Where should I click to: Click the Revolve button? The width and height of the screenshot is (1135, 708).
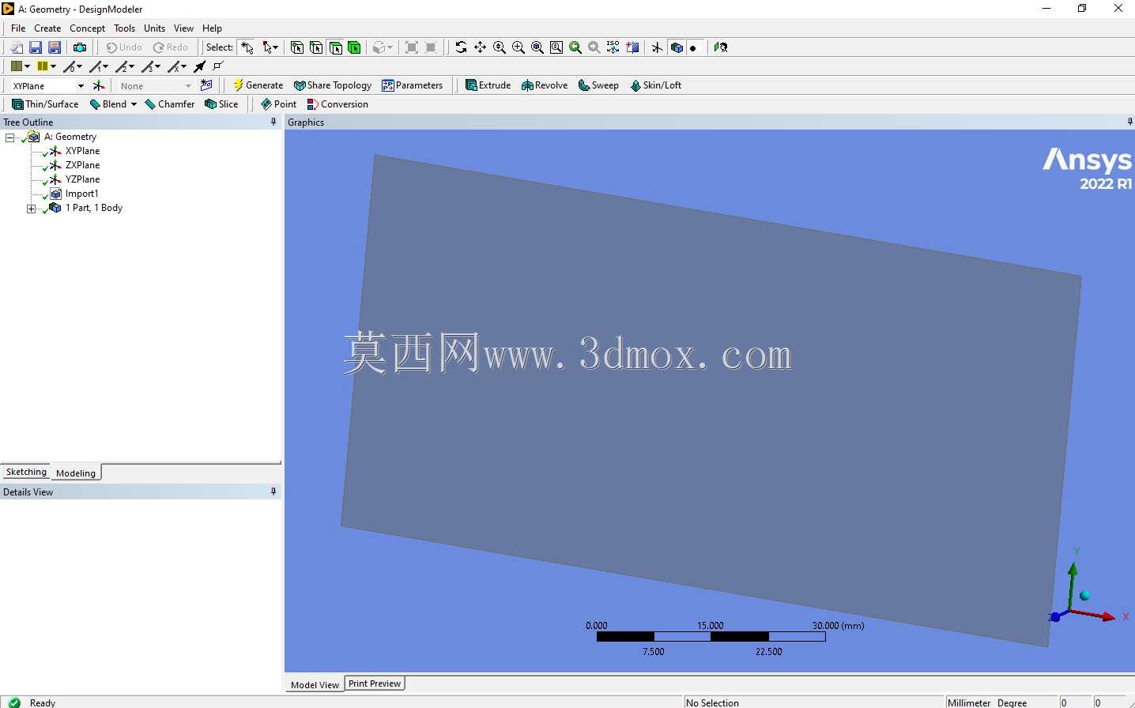coord(545,85)
